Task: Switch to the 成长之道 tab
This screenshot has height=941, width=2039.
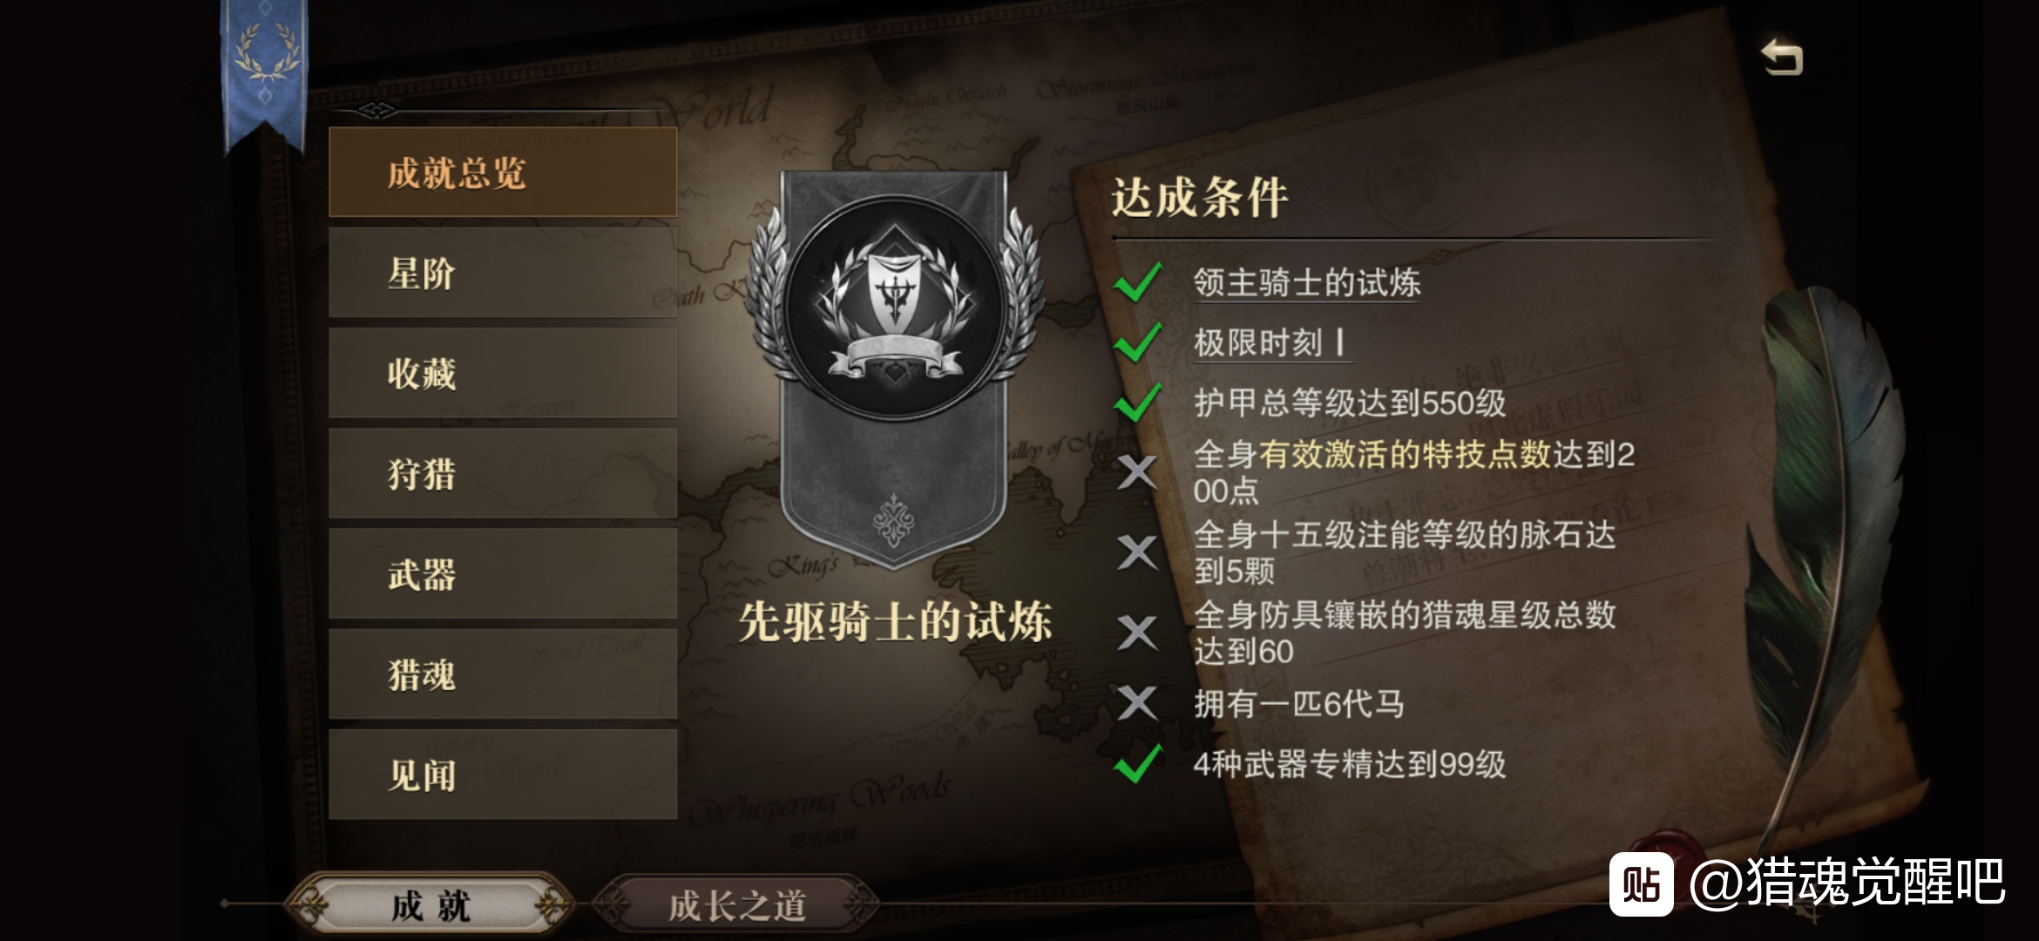Action: (x=736, y=905)
